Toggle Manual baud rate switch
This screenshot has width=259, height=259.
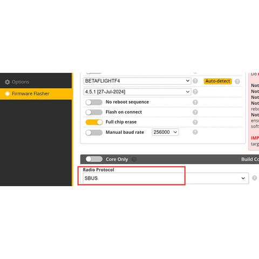[x=94, y=133]
